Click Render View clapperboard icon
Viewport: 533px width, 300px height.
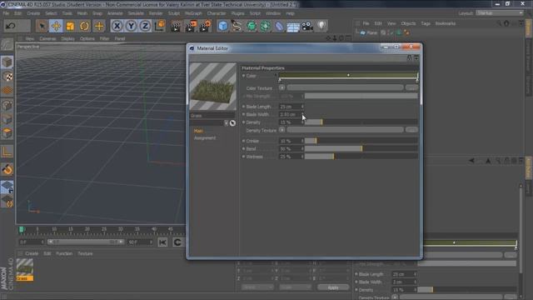(x=176, y=26)
